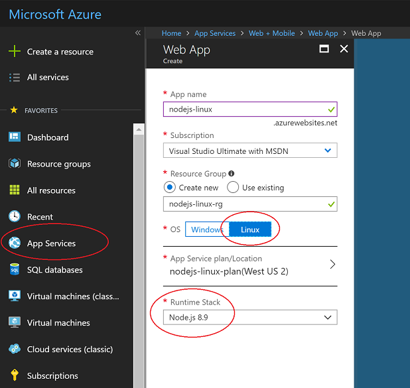Expand the Runtime Stack dropdown
Viewport: 410px width, 388px height.
tap(249, 318)
